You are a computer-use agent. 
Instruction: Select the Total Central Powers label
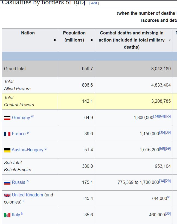[19, 101]
